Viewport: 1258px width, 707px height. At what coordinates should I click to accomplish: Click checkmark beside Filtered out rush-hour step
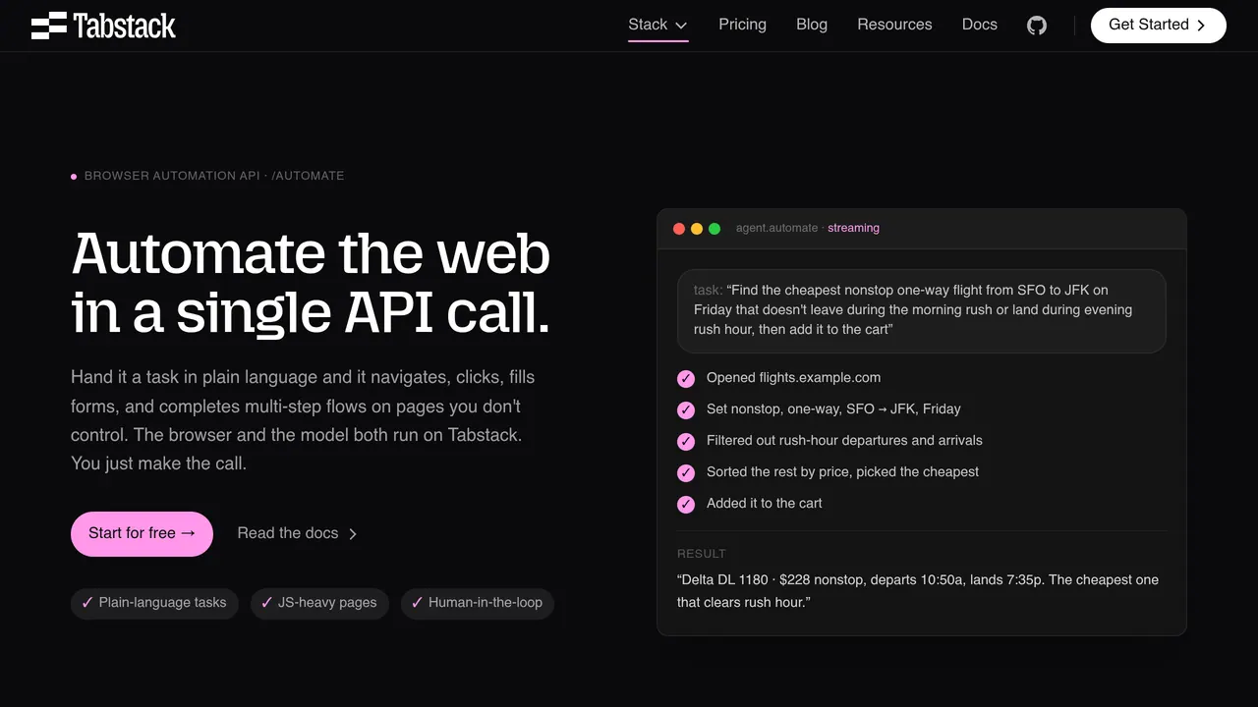click(686, 442)
